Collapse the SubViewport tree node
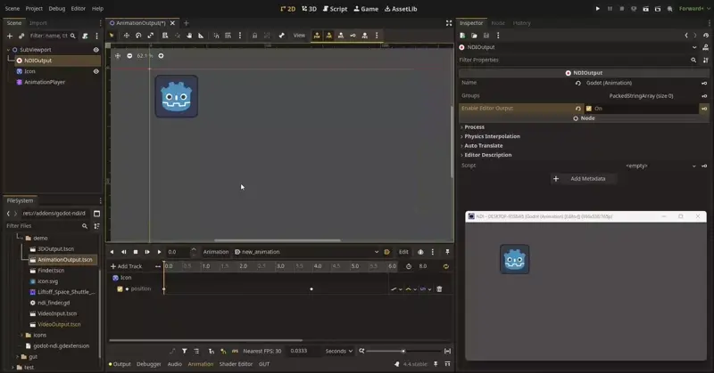Viewport: 714px width, 373px height. click(x=8, y=50)
